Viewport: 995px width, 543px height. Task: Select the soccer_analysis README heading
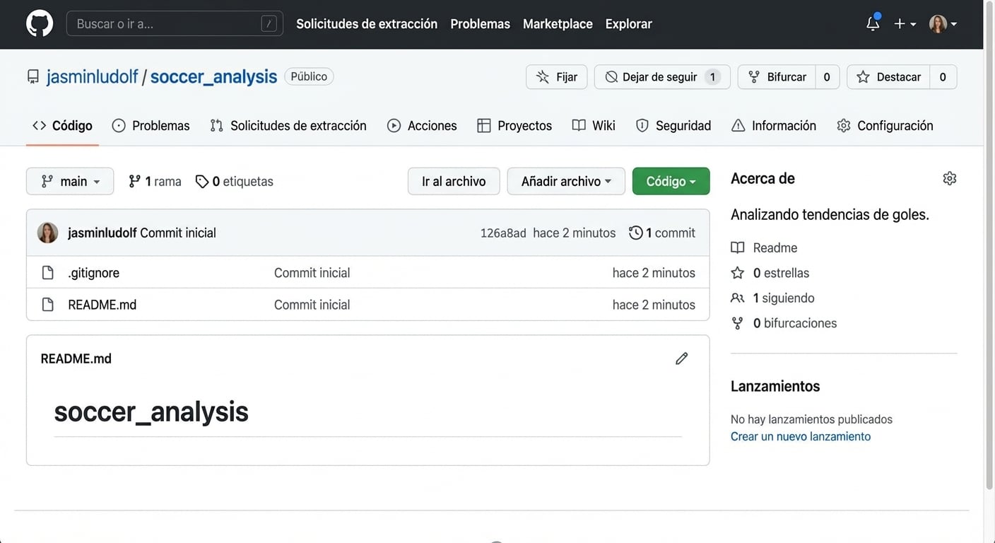click(151, 411)
